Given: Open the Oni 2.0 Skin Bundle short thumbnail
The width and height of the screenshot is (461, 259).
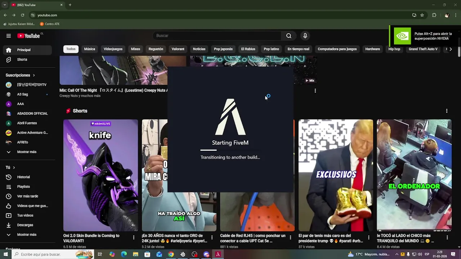Looking at the screenshot, I should [100, 175].
